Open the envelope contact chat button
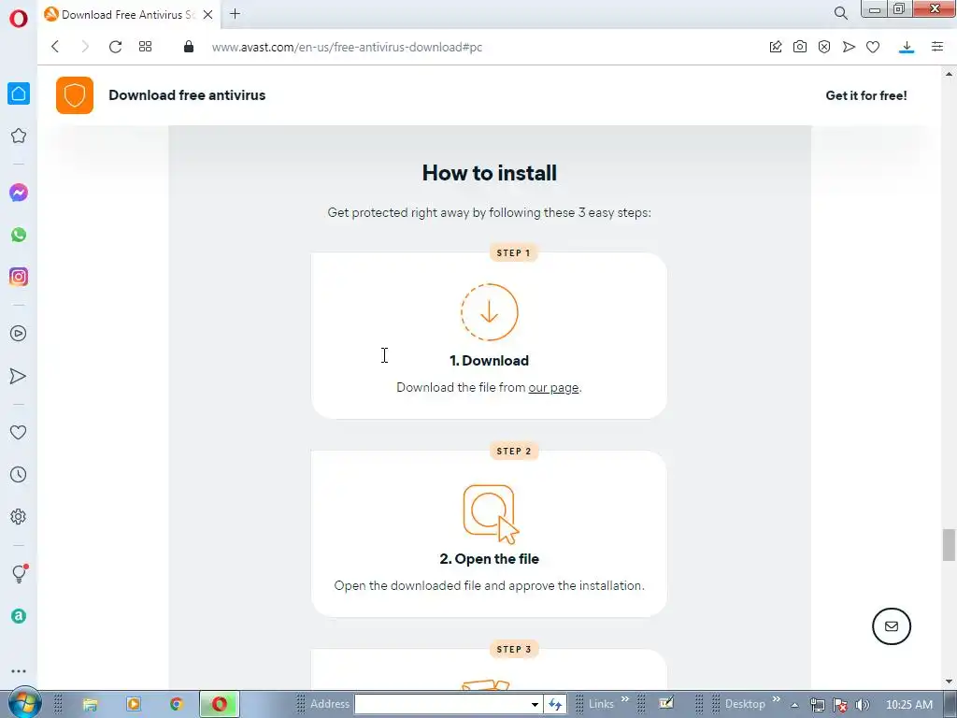Viewport: 957px width, 718px height. 891,625
